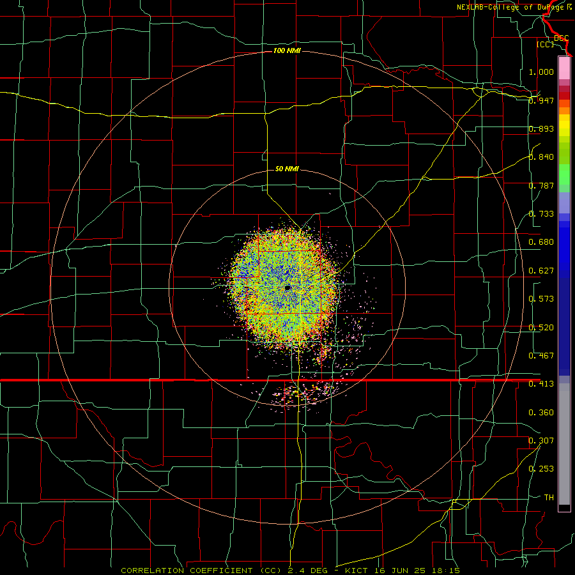Click the 0.413 legend value

[541, 384]
